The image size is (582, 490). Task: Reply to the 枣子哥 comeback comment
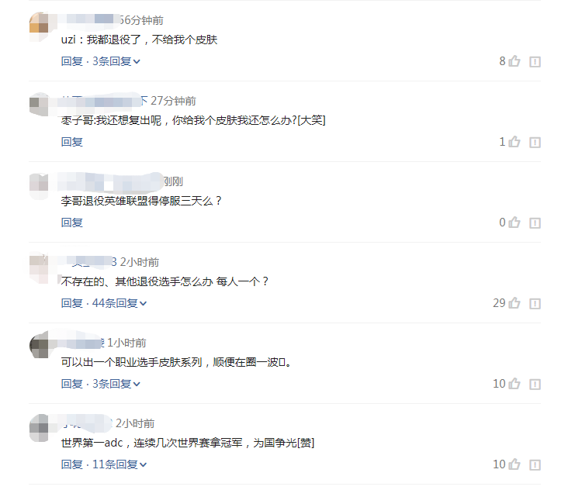[72, 142]
